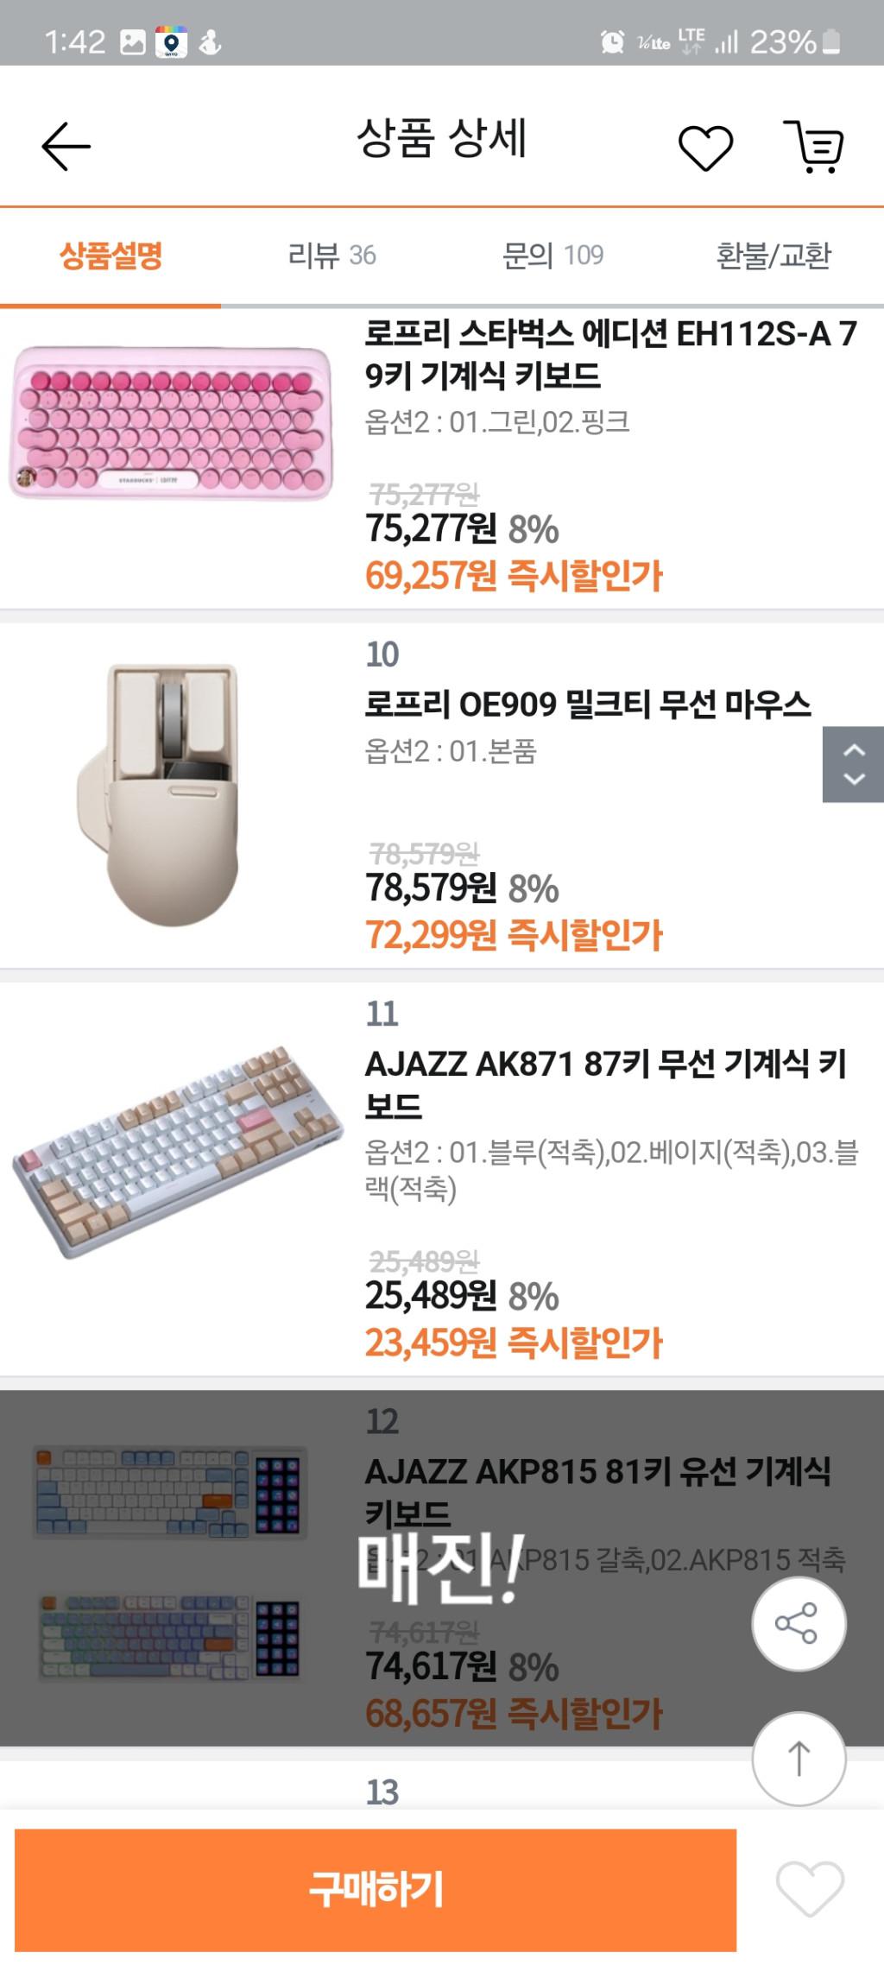Switch to the 상품설명 tab
Screen dimensions: 884x1965
point(110,256)
